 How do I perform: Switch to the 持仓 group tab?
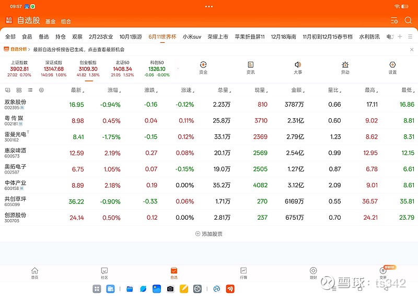(61, 37)
